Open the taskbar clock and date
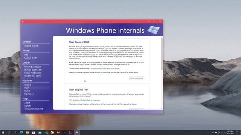 tap(230, 132)
